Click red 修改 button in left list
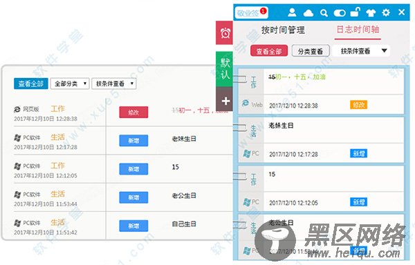The image size is (415, 265). pos(133,112)
